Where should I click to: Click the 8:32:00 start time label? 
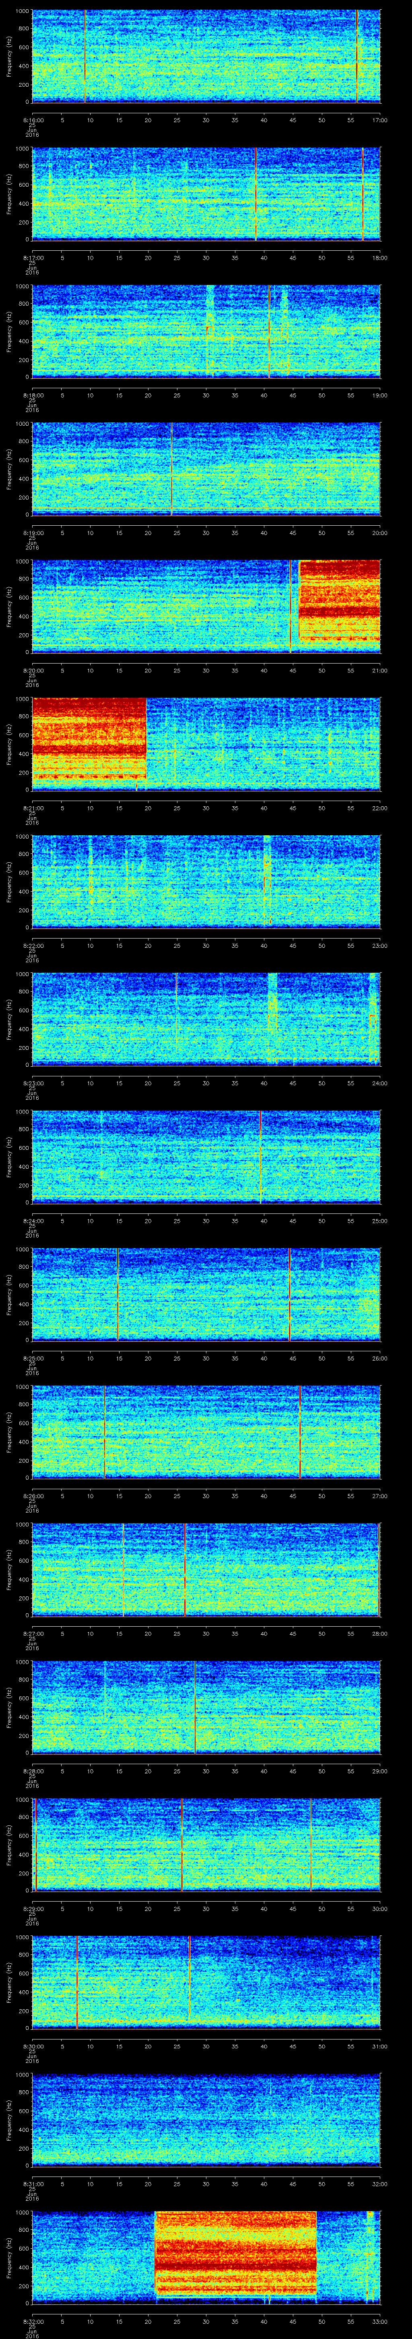33,2321
